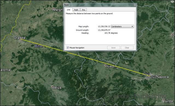Viewport: 175px width, 106px height.
Task: Click the Cluj-Napoca endpoint marker
Action: (150, 76)
